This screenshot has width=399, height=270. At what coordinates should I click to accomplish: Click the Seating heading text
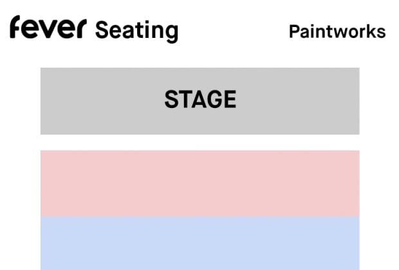pyautogui.click(x=136, y=32)
